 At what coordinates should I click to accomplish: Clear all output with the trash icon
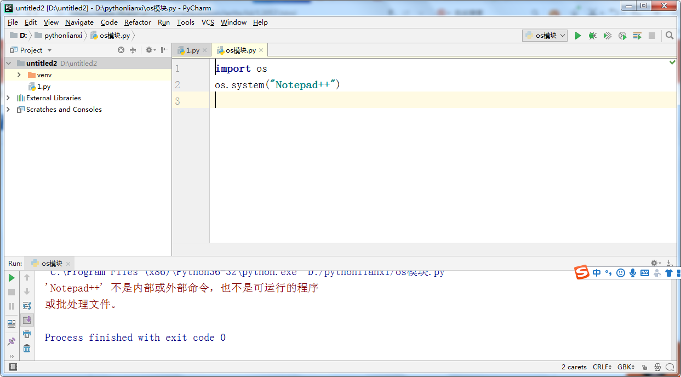point(27,349)
